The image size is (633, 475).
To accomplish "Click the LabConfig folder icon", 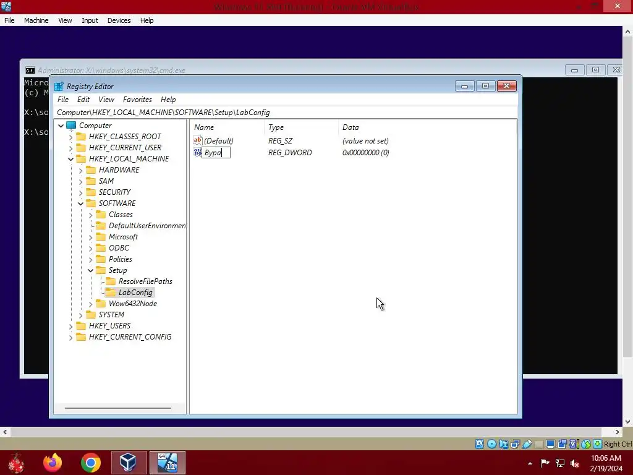I will [110, 293].
